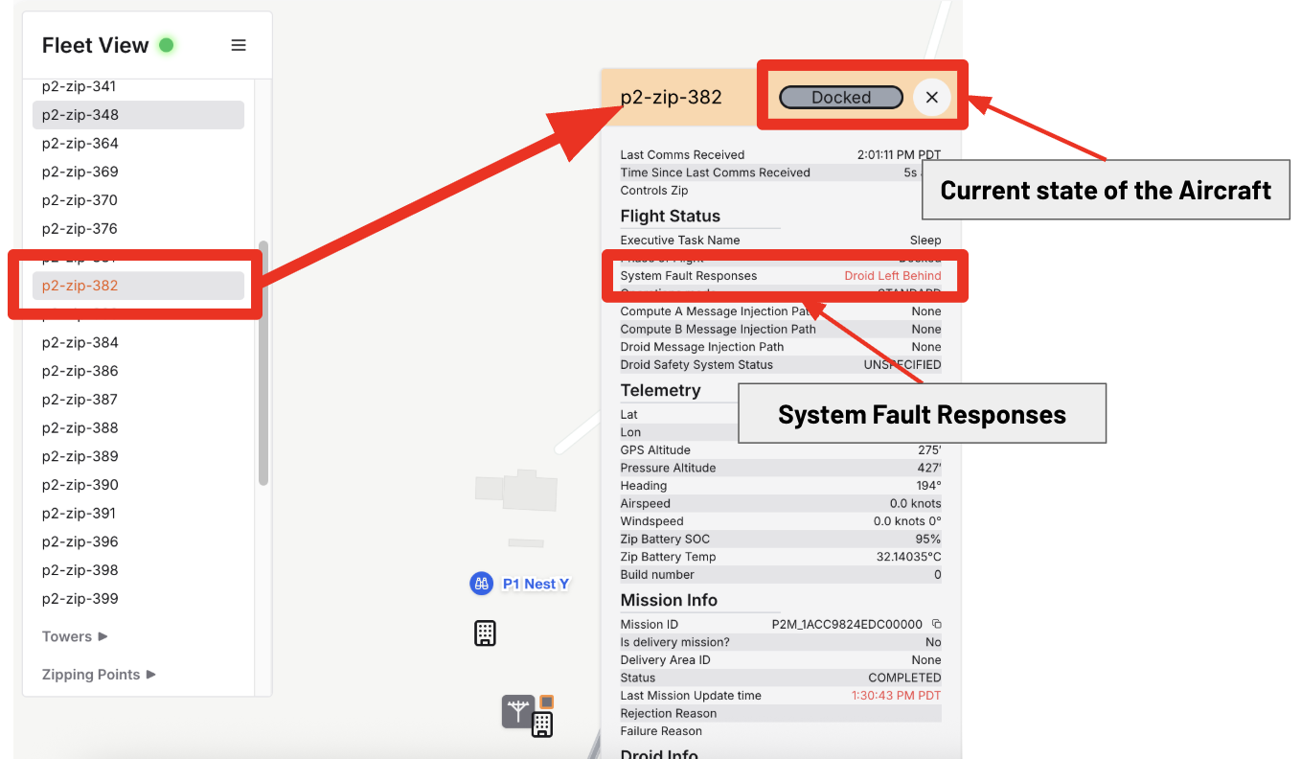
Task: Click the Zip Battery SOC 95% value
Action: pyautogui.click(x=928, y=539)
